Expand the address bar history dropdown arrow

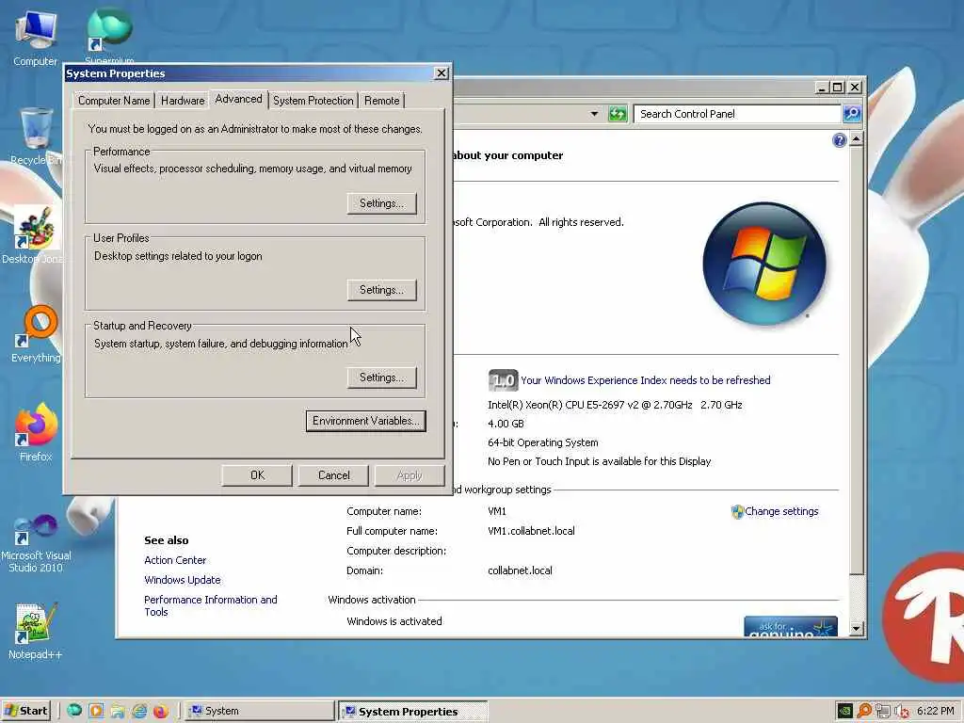[x=594, y=114]
